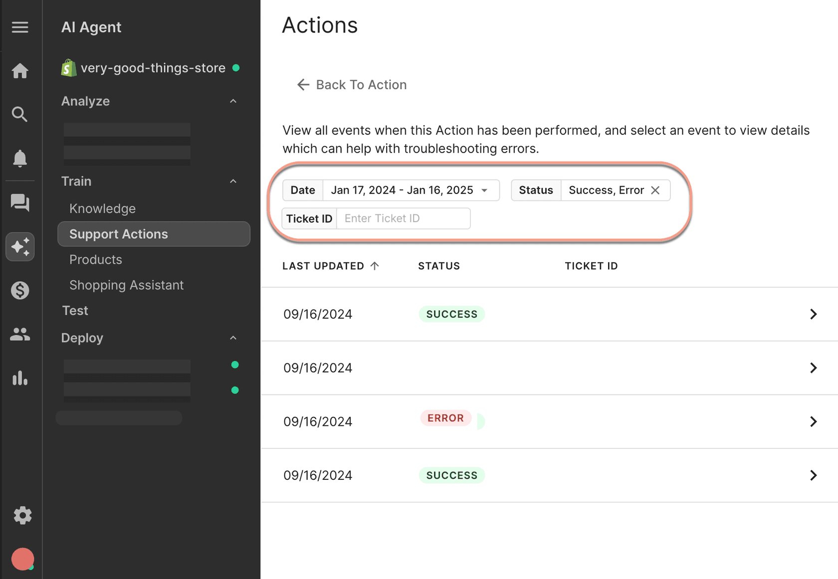Open the hamburger menu icon

click(20, 27)
